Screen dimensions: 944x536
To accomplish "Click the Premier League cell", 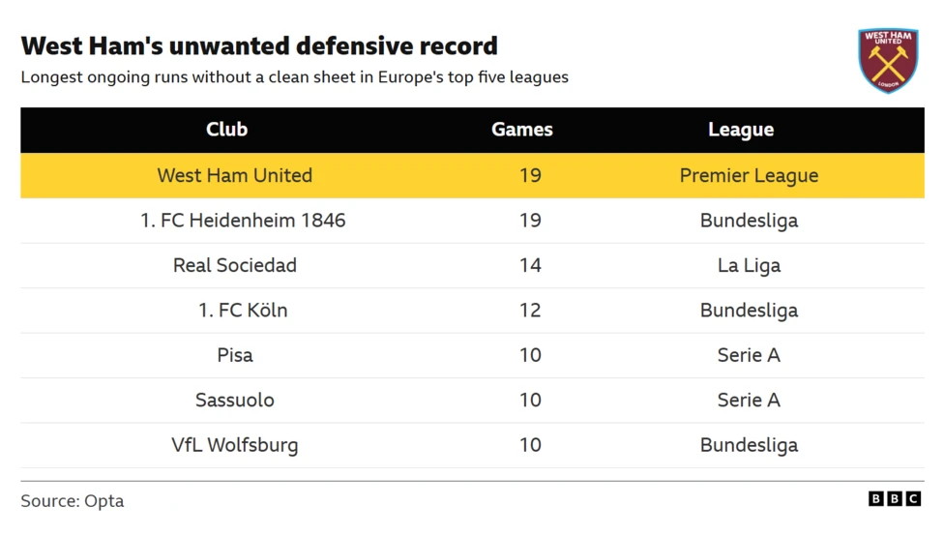I will tap(749, 176).
